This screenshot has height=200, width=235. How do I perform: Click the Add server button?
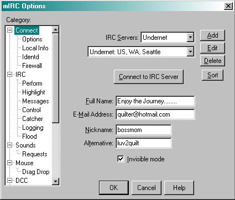pos(212,35)
